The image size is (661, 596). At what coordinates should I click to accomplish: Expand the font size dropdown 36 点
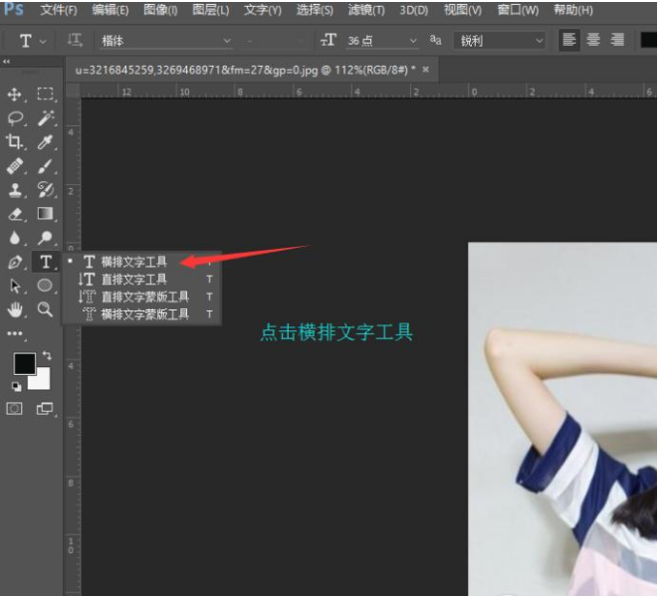(x=382, y=41)
